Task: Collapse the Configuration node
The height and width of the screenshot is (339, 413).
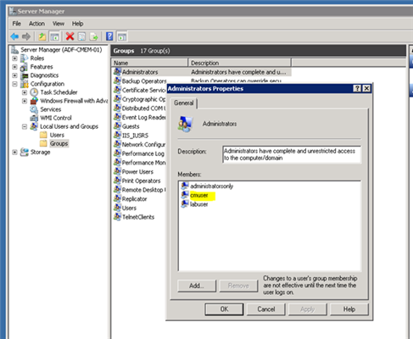Action: click(x=14, y=84)
